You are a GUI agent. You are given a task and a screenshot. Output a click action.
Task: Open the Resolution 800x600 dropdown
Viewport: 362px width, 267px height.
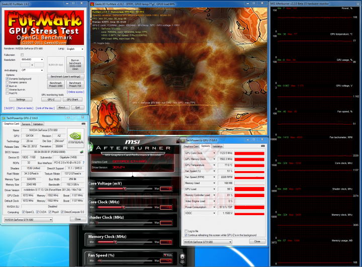[32, 59]
